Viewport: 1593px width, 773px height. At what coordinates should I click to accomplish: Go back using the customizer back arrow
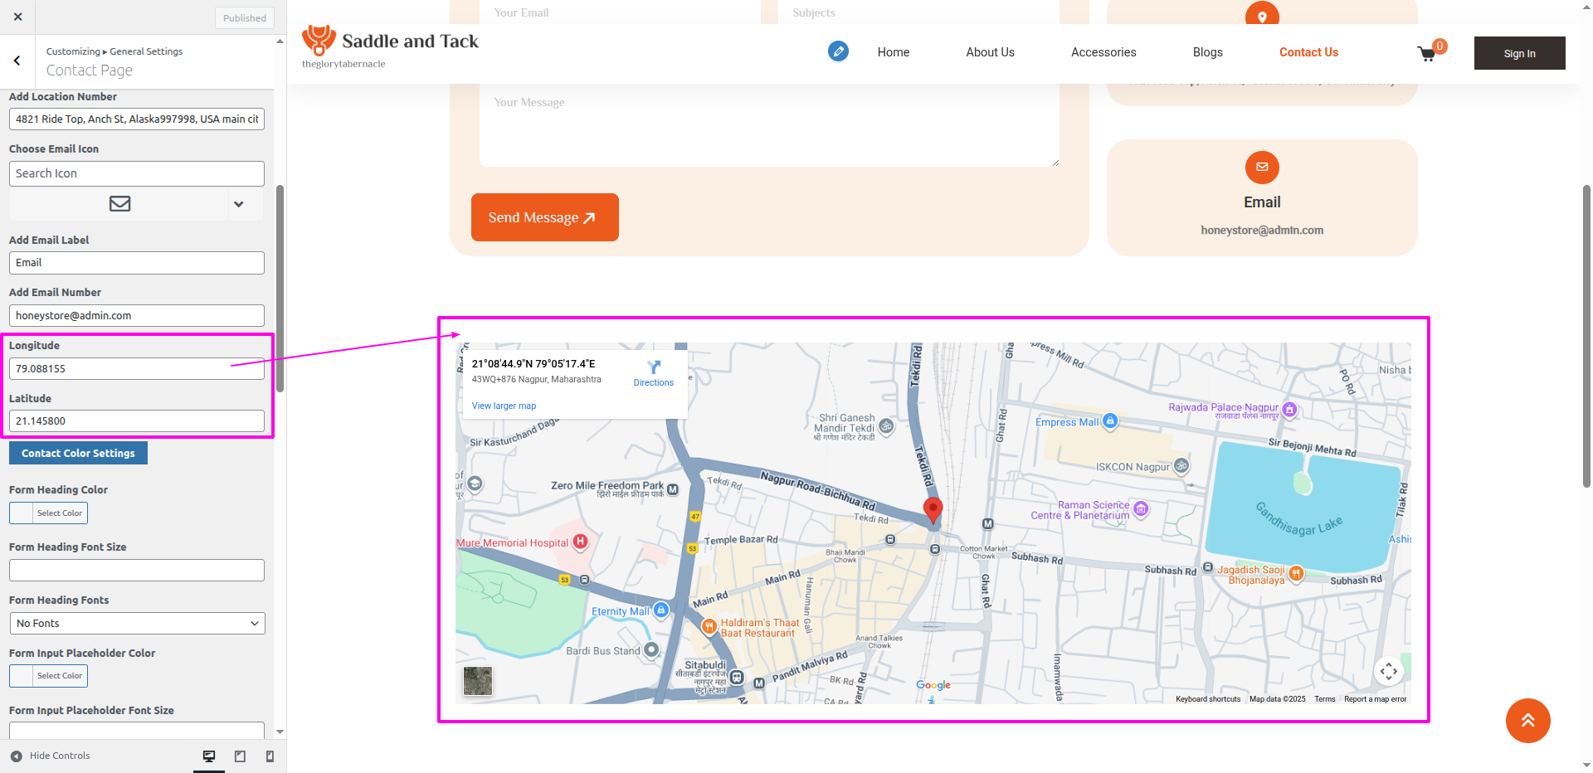[17, 61]
